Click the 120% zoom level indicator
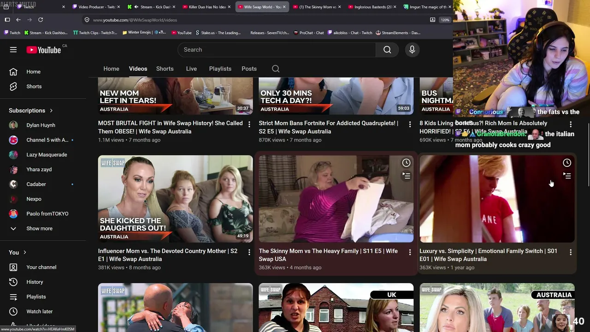Image resolution: width=590 pixels, height=332 pixels. click(445, 20)
